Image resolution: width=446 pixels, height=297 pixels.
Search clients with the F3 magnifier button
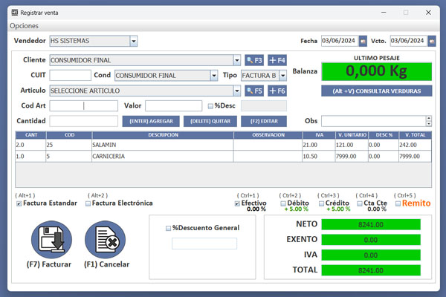click(x=253, y=60)
